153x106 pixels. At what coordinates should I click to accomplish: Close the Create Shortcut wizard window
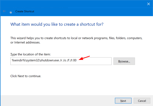point(148,4)
